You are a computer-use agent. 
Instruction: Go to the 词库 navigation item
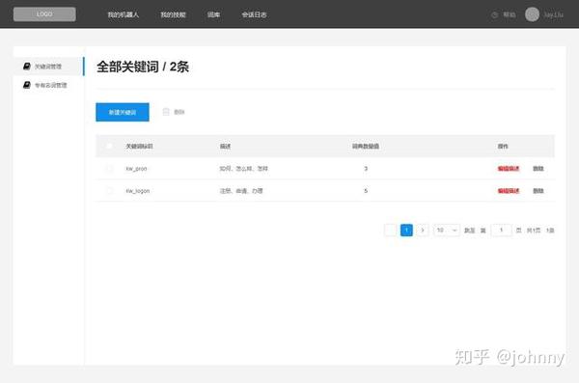click(213, 14)
